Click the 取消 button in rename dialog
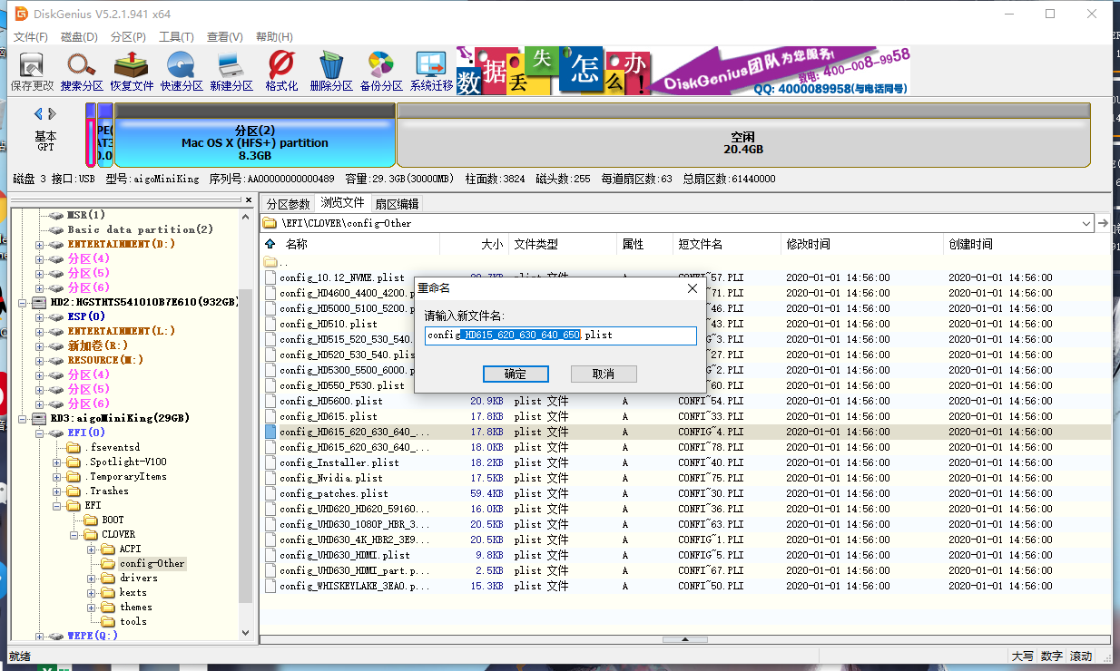1120x671 pixels. tap(604, 374)
